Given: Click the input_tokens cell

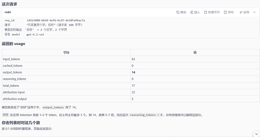Looking at the screenshot, I should [x=66, y=59].
